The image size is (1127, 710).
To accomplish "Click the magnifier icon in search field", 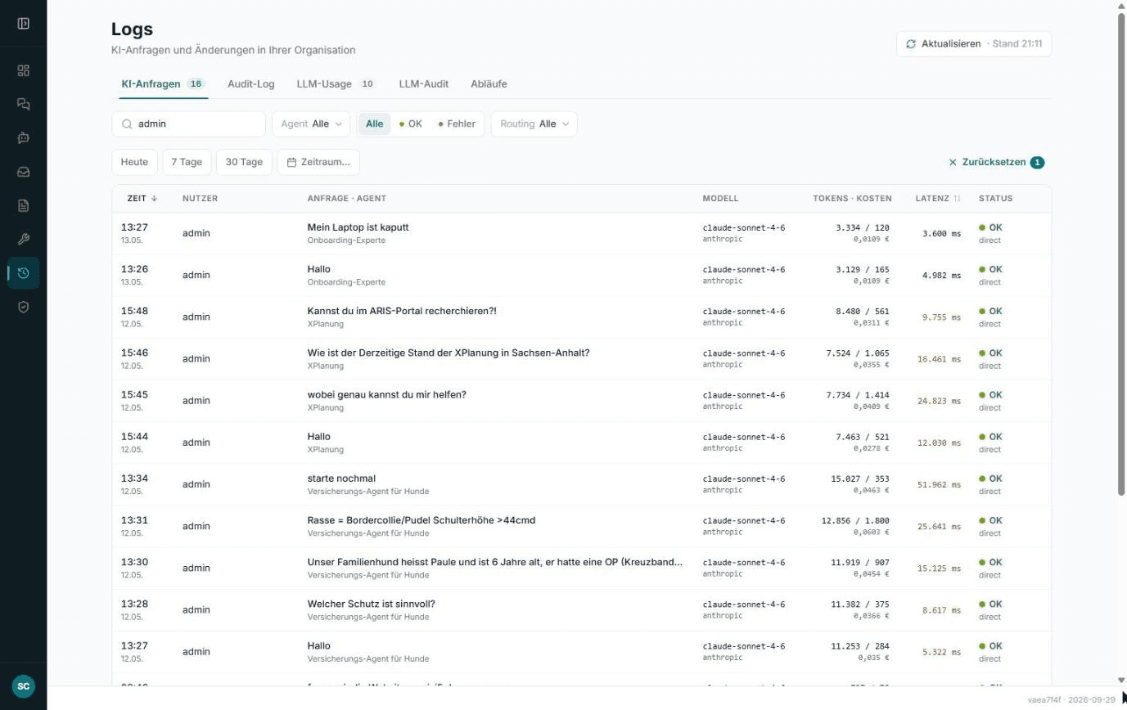I will tap(127, 124).
